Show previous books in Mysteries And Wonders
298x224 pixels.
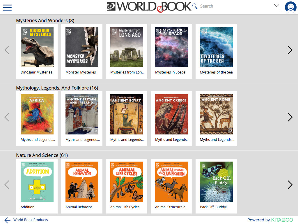tap(7, 50)
